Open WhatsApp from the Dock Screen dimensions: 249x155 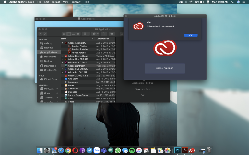tap(118, 150)
